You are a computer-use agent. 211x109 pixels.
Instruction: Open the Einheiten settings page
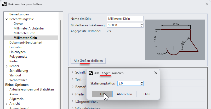click(x=16, y=47)
